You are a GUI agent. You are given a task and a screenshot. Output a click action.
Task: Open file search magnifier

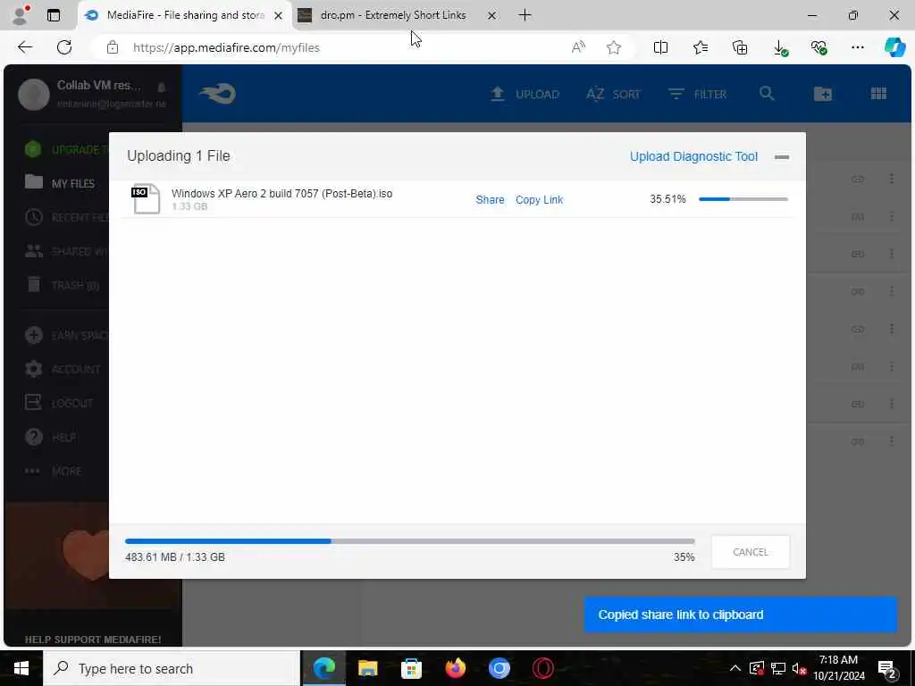tap(767, 93)
